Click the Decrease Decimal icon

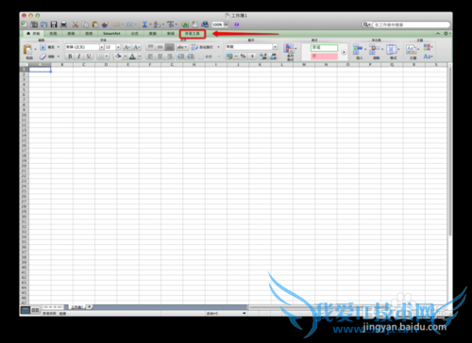pos(273,57)
